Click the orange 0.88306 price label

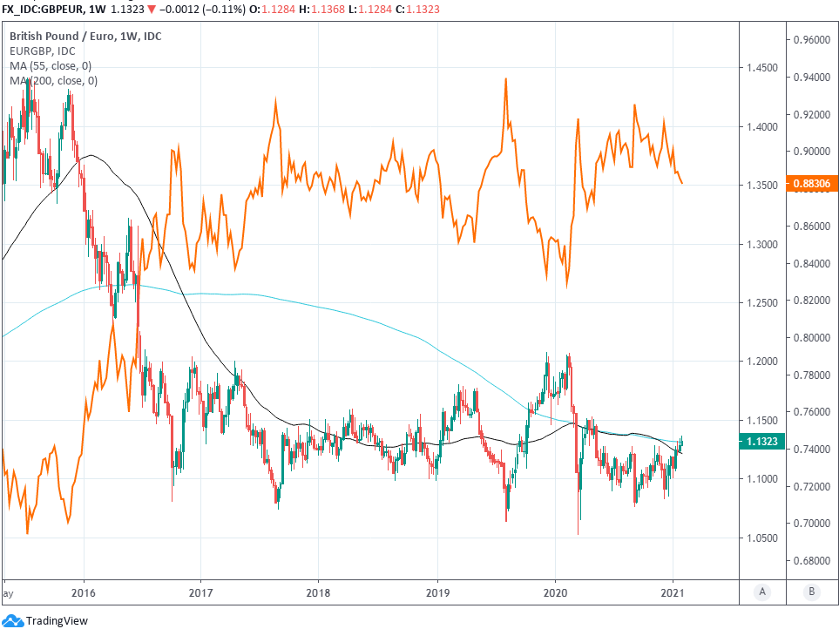pos(810,184)
